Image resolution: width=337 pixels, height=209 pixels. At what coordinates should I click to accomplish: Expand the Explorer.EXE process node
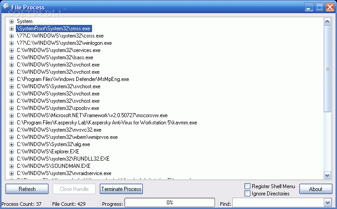(x=11, y=152)
